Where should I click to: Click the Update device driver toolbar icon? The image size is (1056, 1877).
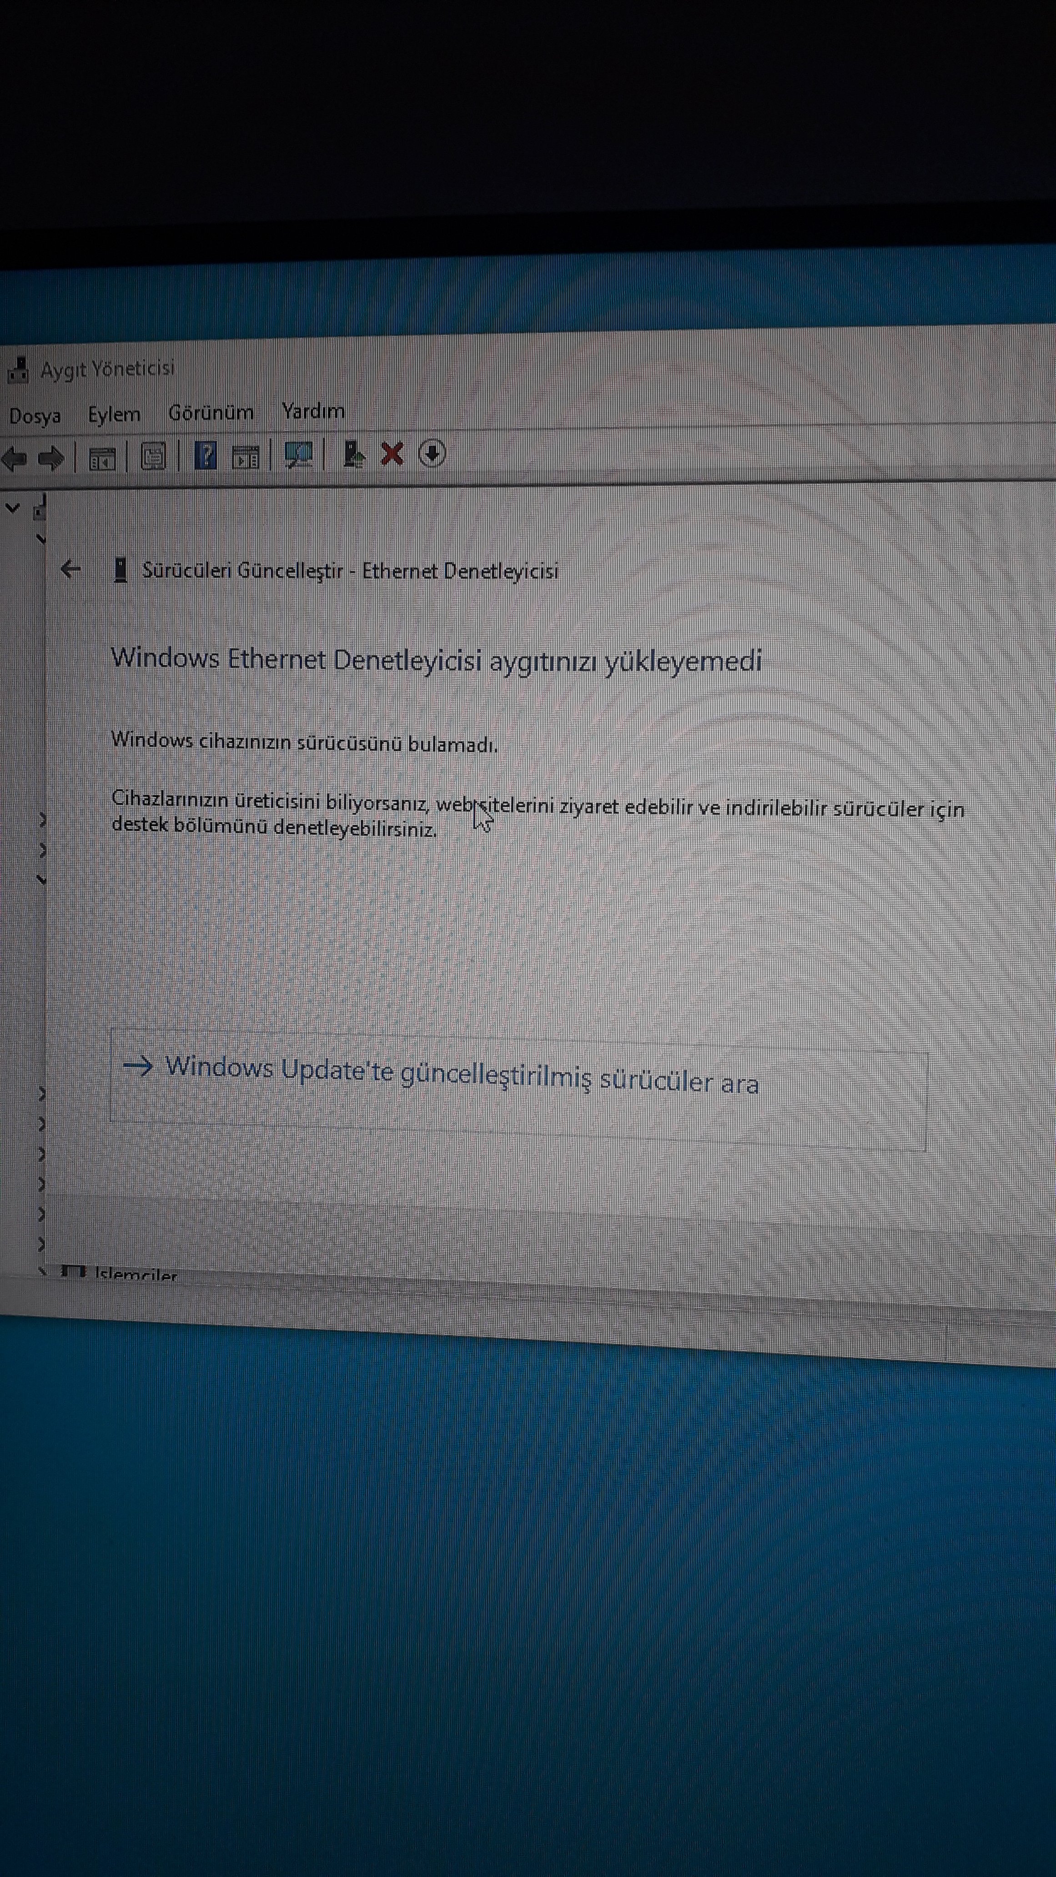coord(353,454)
